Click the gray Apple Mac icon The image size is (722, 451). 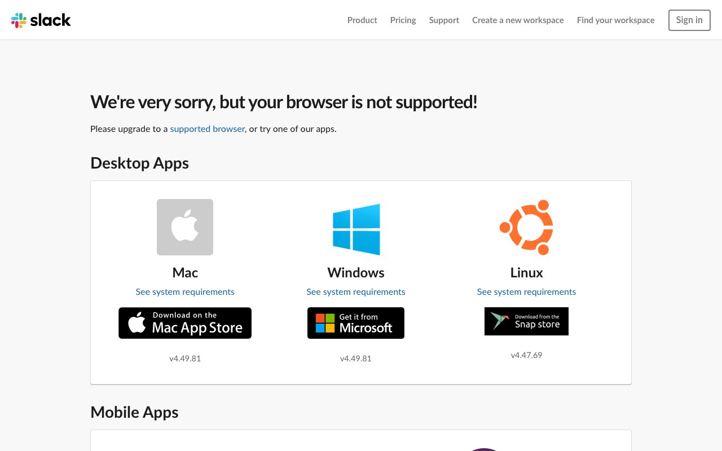pos(185,227)
